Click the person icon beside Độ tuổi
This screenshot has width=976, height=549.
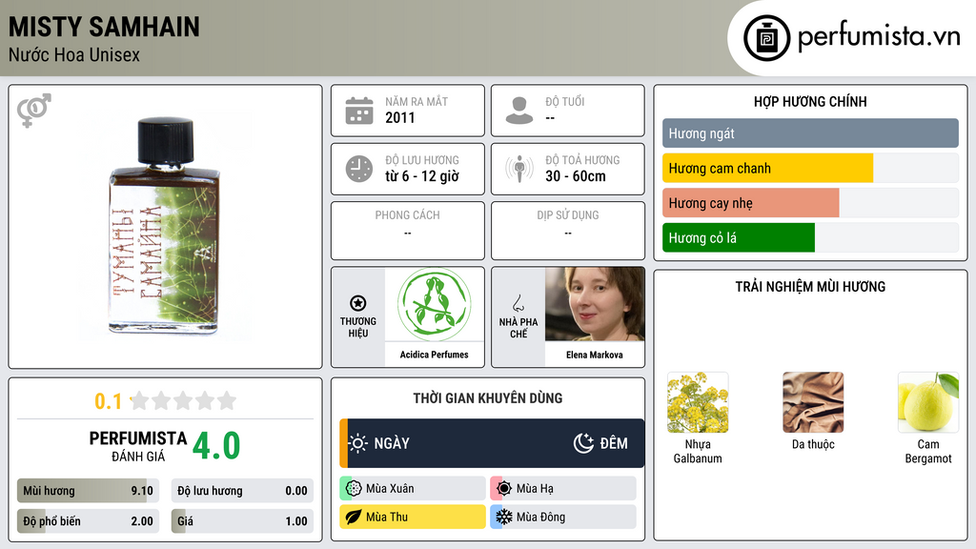point(519,111)
